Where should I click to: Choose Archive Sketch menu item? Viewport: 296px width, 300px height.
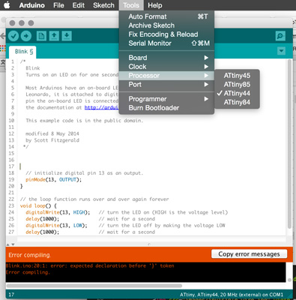166,25
